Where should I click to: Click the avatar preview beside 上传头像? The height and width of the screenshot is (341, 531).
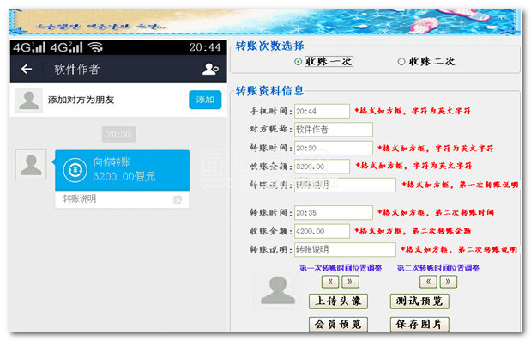point(277,289)
